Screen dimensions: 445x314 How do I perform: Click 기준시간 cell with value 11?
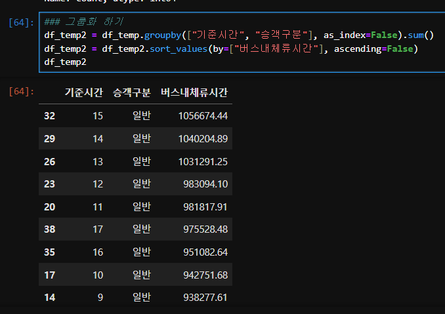98,207
